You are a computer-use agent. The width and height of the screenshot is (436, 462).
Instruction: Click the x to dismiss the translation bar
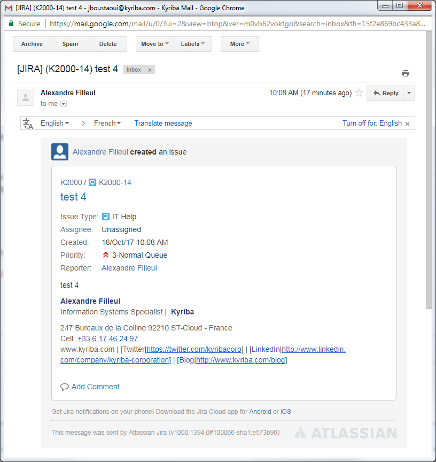[x=407, y=123]
